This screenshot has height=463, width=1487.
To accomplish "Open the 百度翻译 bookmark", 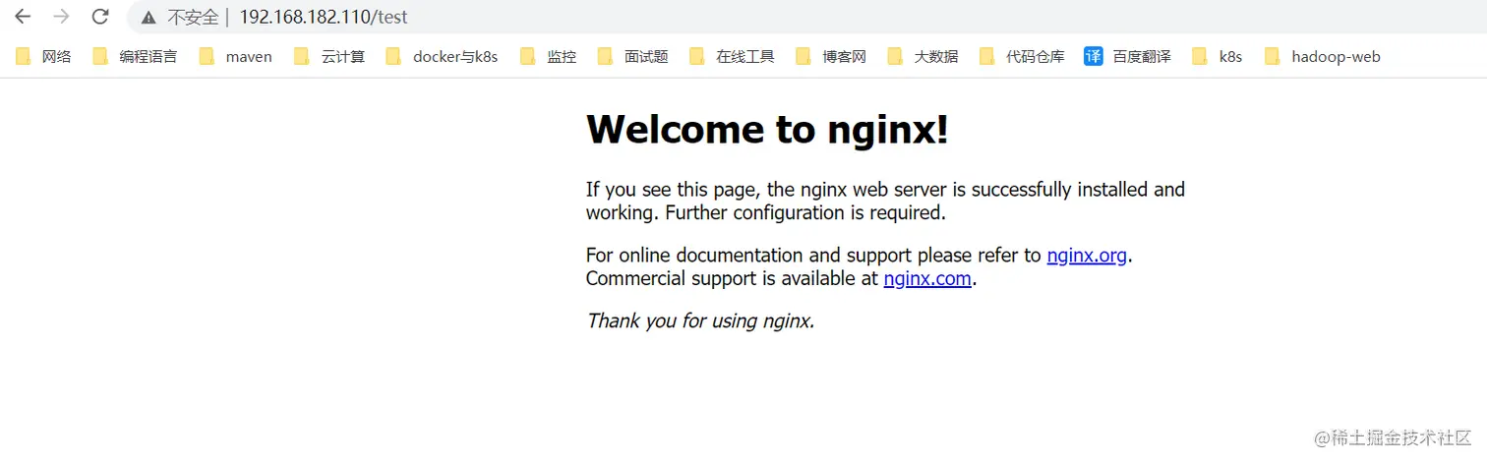I will click(1128, 57).
